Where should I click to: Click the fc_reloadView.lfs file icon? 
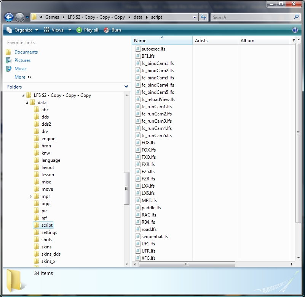138,100
